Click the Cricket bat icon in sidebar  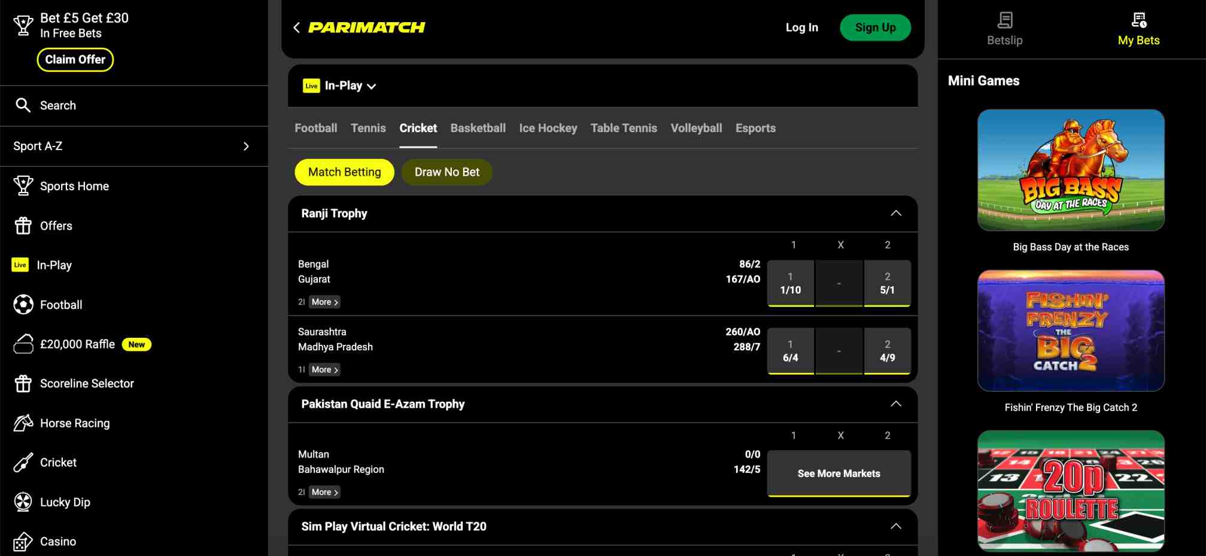(x=23, y=463)
